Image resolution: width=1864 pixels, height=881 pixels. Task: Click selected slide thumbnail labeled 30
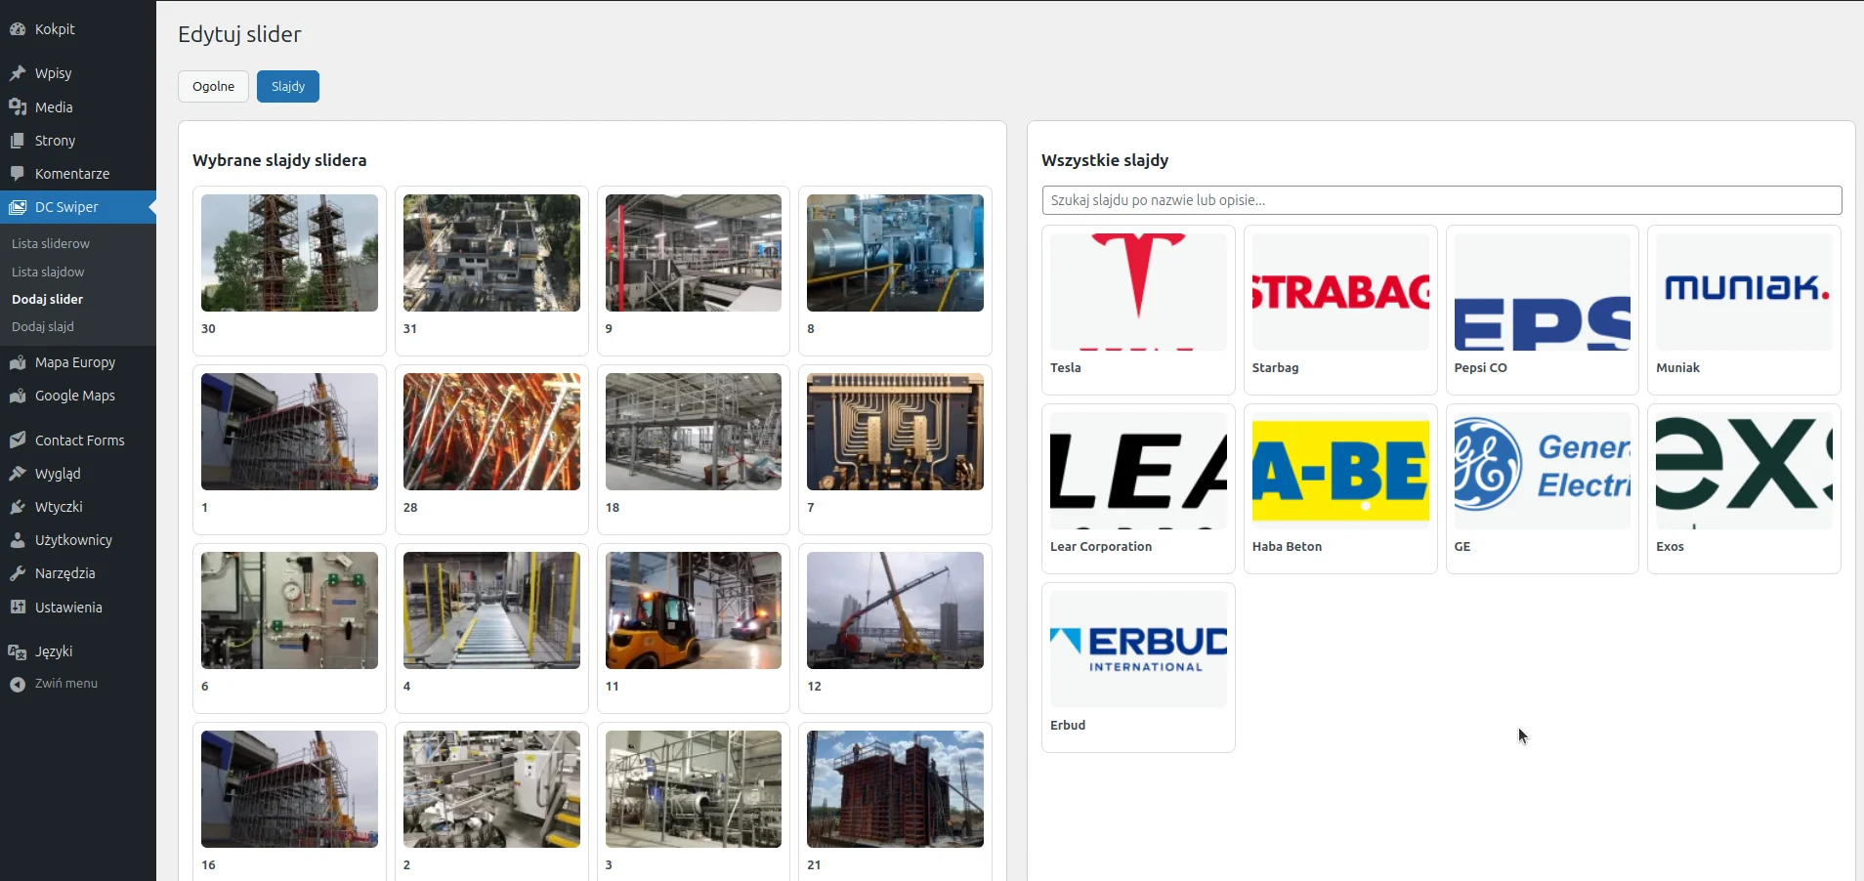point(289,253)
